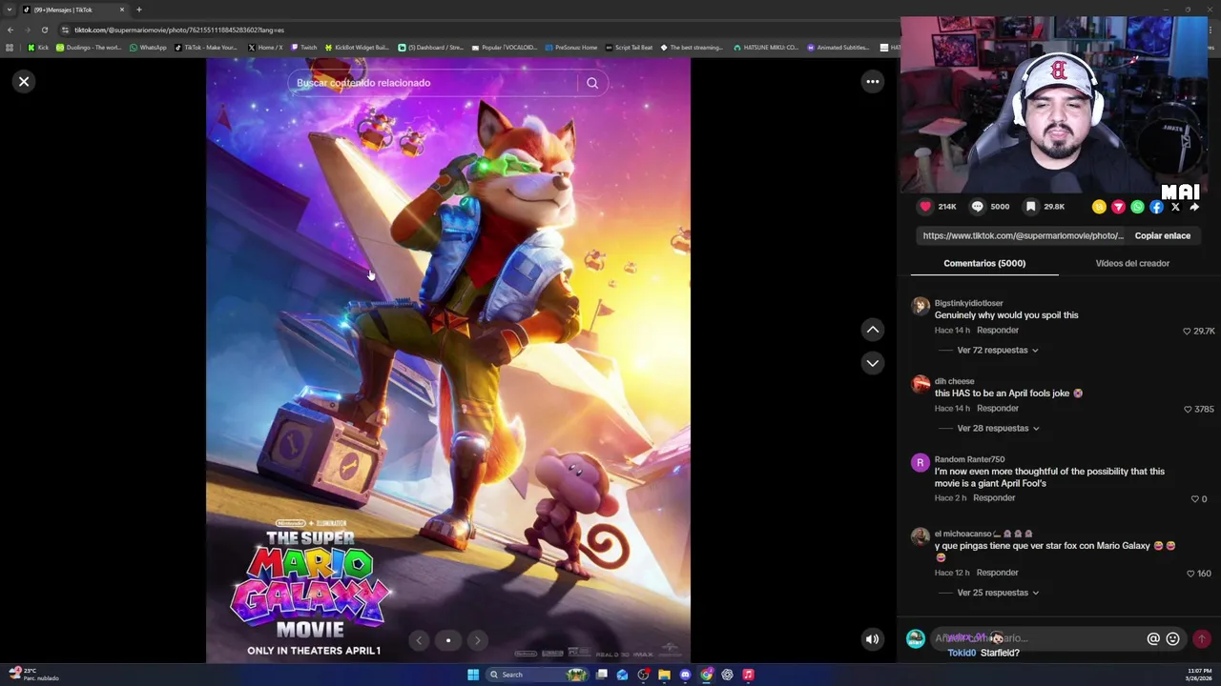The height and width of the screenshot is (686, 1221).
Task: Click dih cheese's avatar
Action: pos(921,384)
